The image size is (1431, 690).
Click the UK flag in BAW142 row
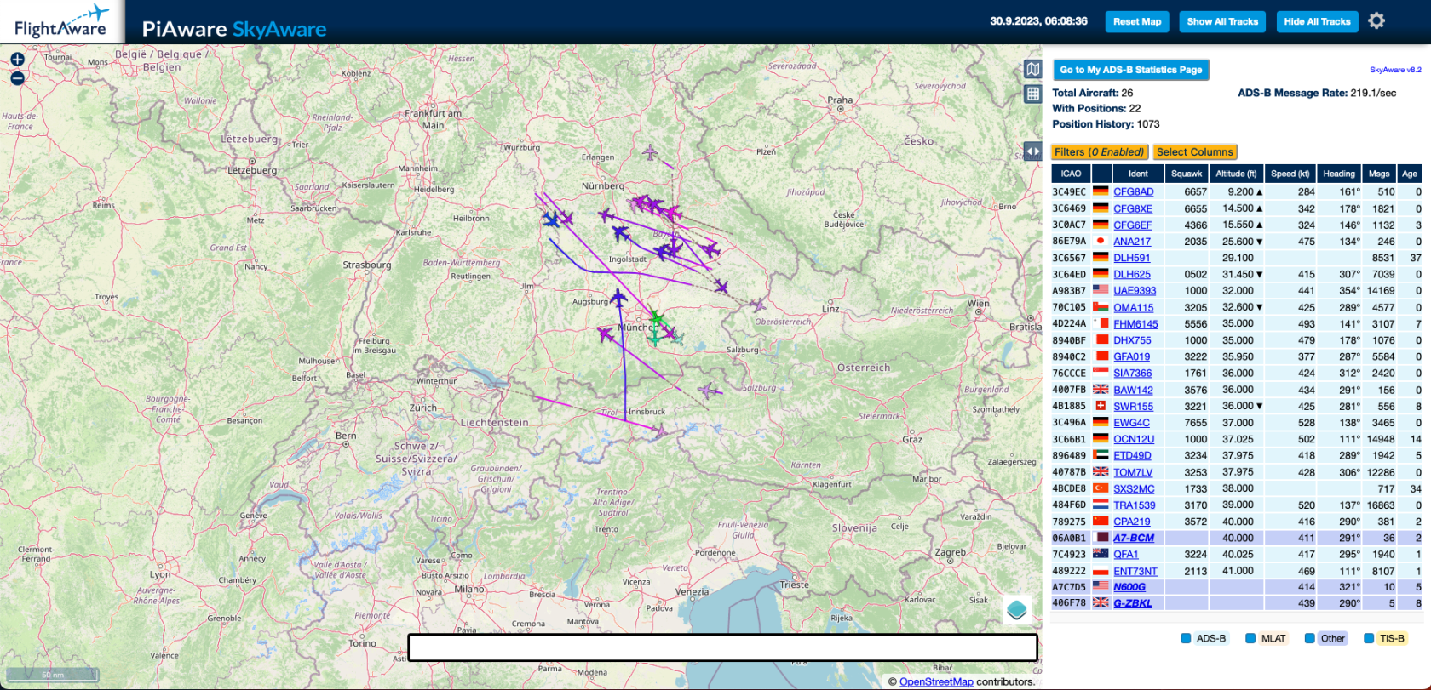tap(1101, 390)
